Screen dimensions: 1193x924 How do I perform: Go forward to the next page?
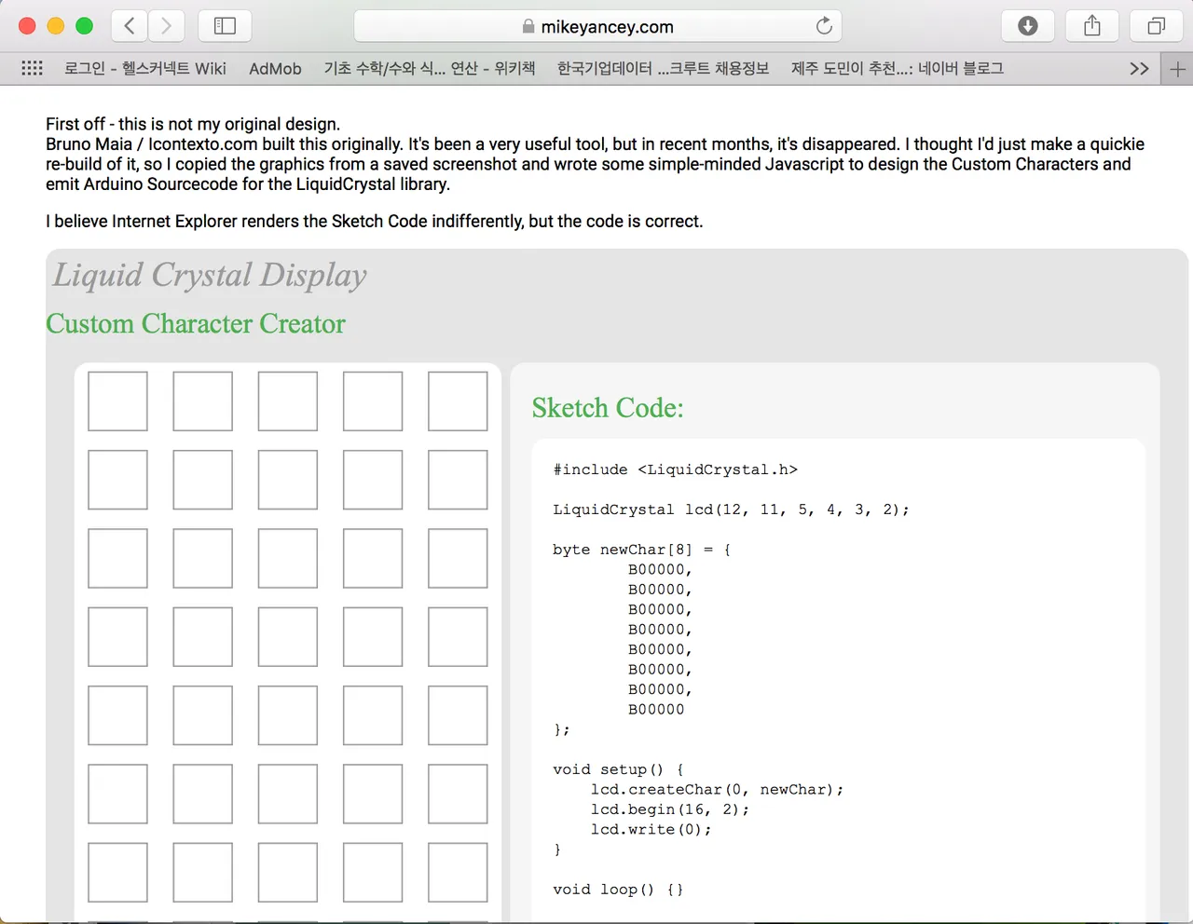[166, 26]
